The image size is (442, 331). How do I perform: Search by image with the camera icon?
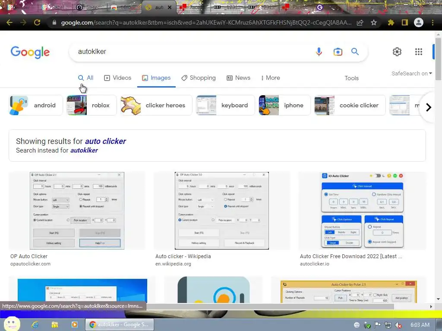click(x=338, y=52)
